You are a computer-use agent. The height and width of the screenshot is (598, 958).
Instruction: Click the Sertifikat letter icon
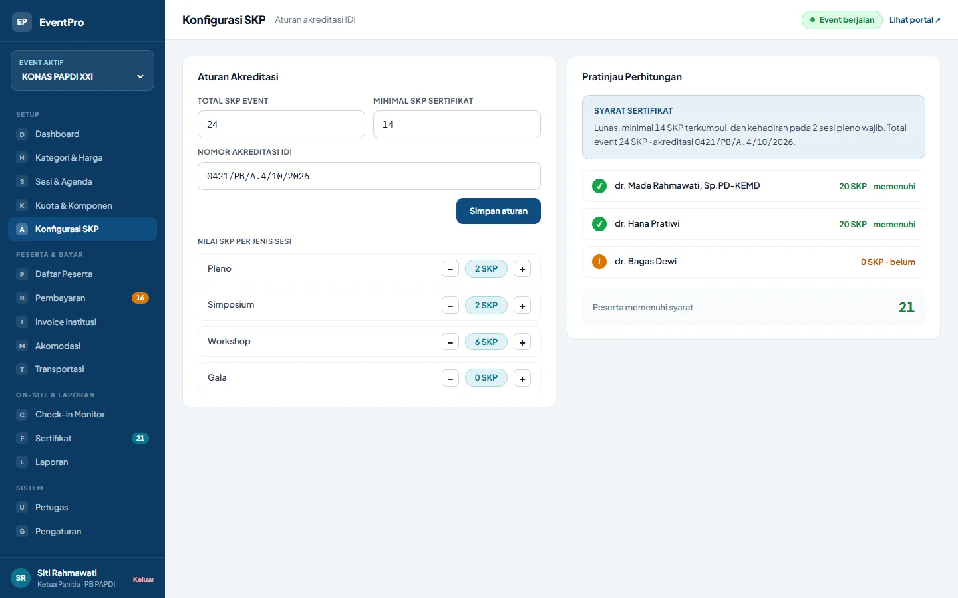(x=22, y=439)
